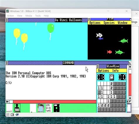The image size is (139, 124).
Task: Click the COMMAND scrollbar up arrow
Action: point(130,67)
